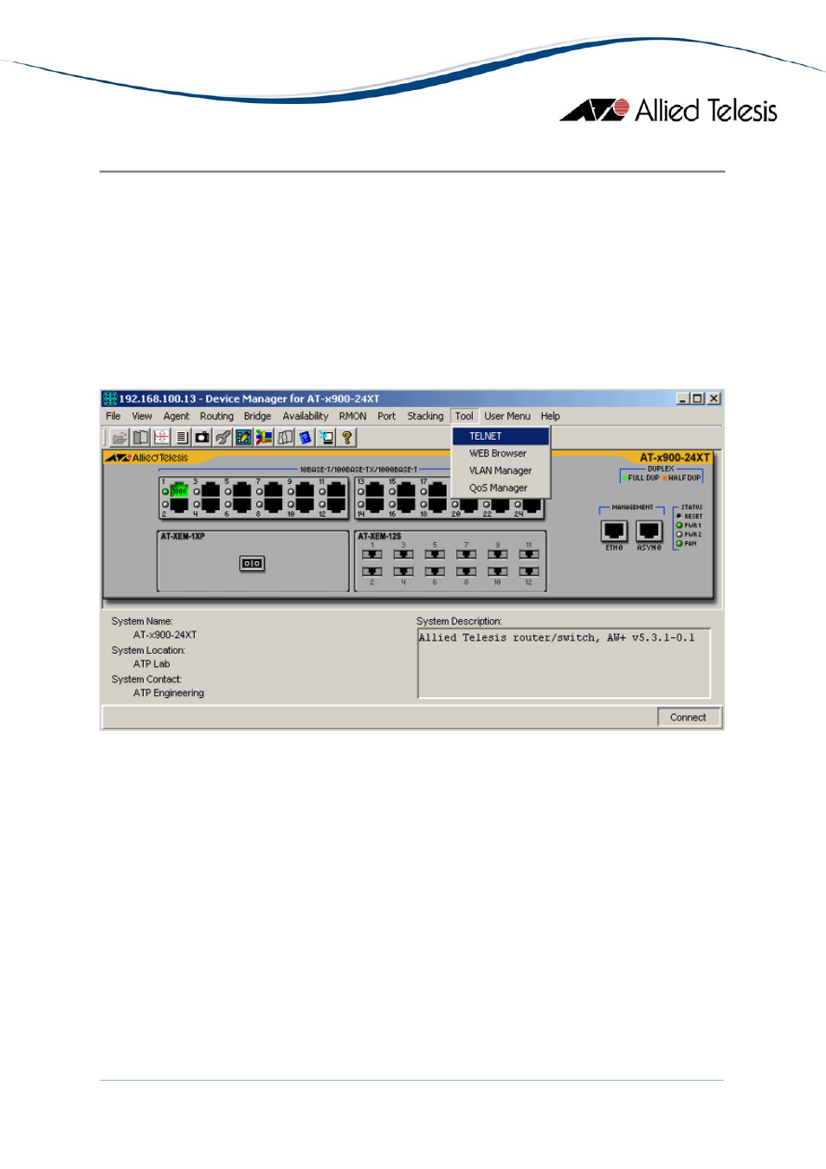Click AT-XEM-12S SFP port 7
The image size is (826, 1169).
point(466,555)
